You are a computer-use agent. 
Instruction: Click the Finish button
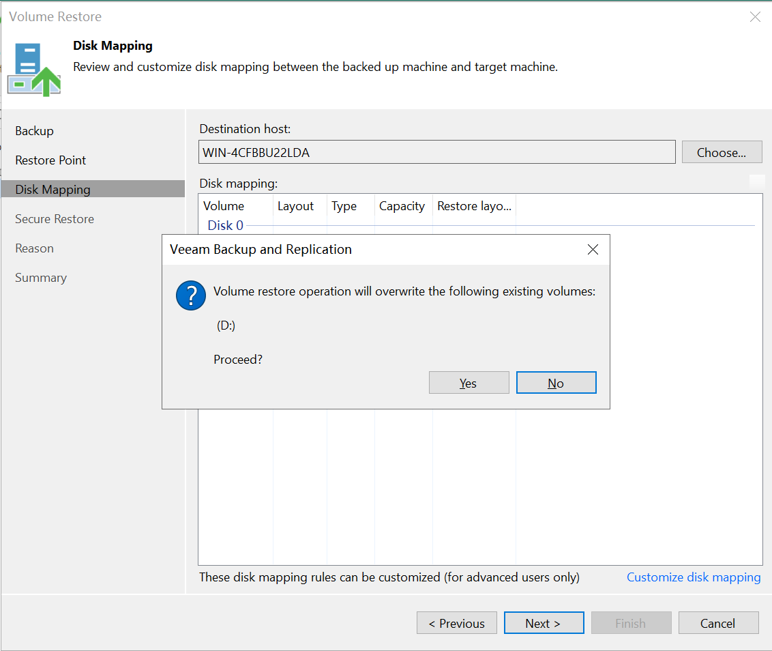click(x=632, y=624)
